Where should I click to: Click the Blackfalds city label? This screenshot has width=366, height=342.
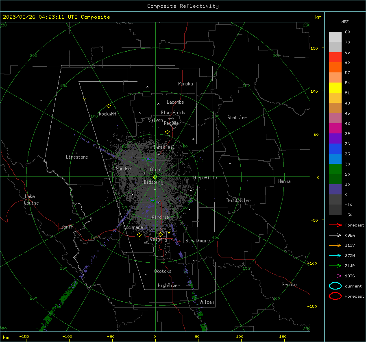point(173,113)
